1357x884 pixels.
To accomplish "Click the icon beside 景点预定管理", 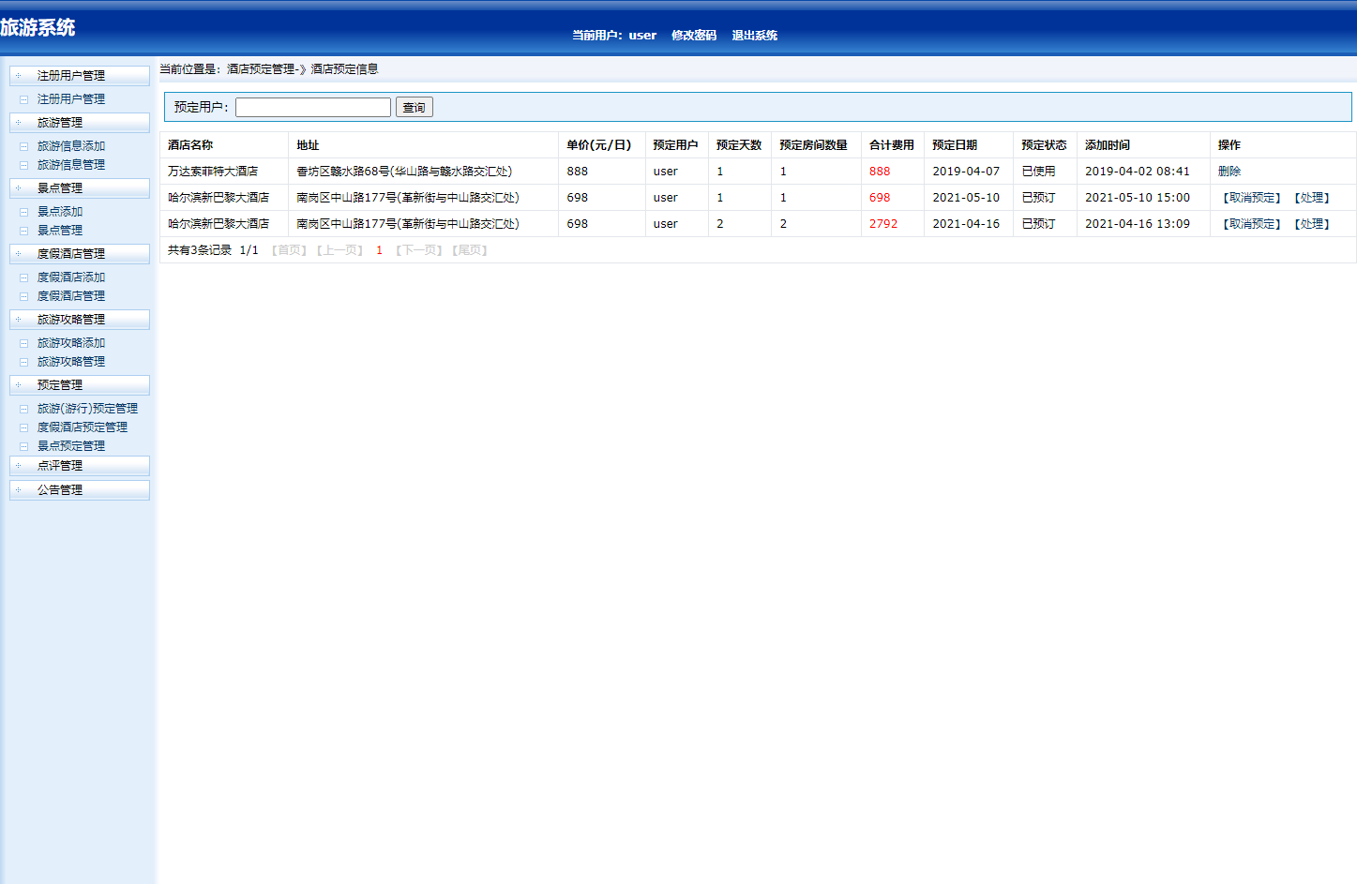I will pos(23,446).
